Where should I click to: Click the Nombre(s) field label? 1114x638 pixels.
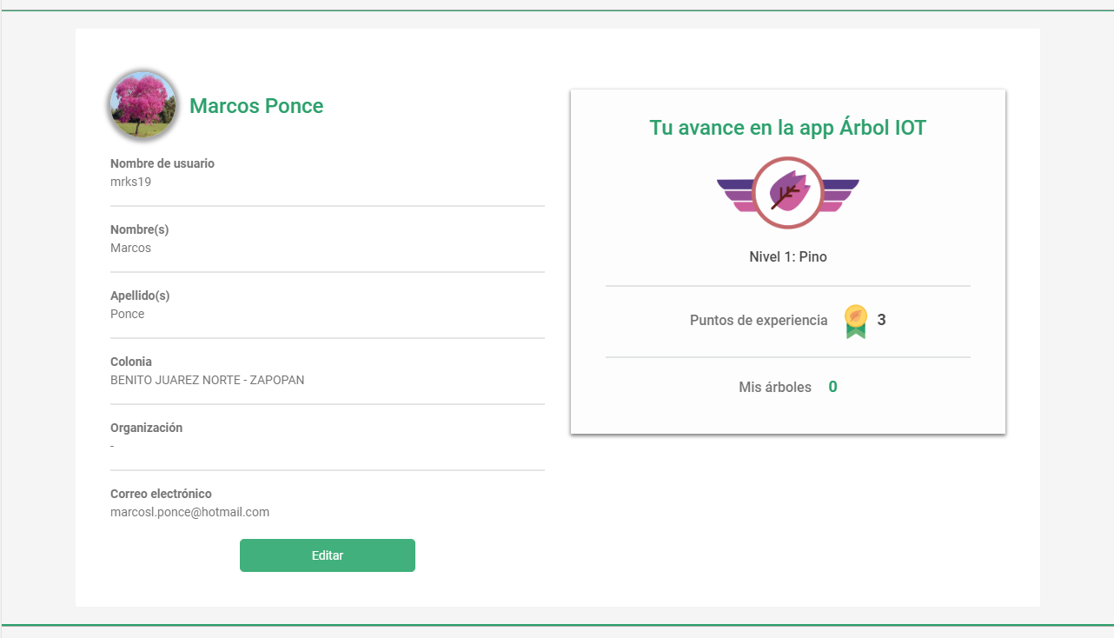(x=139, y=229)
